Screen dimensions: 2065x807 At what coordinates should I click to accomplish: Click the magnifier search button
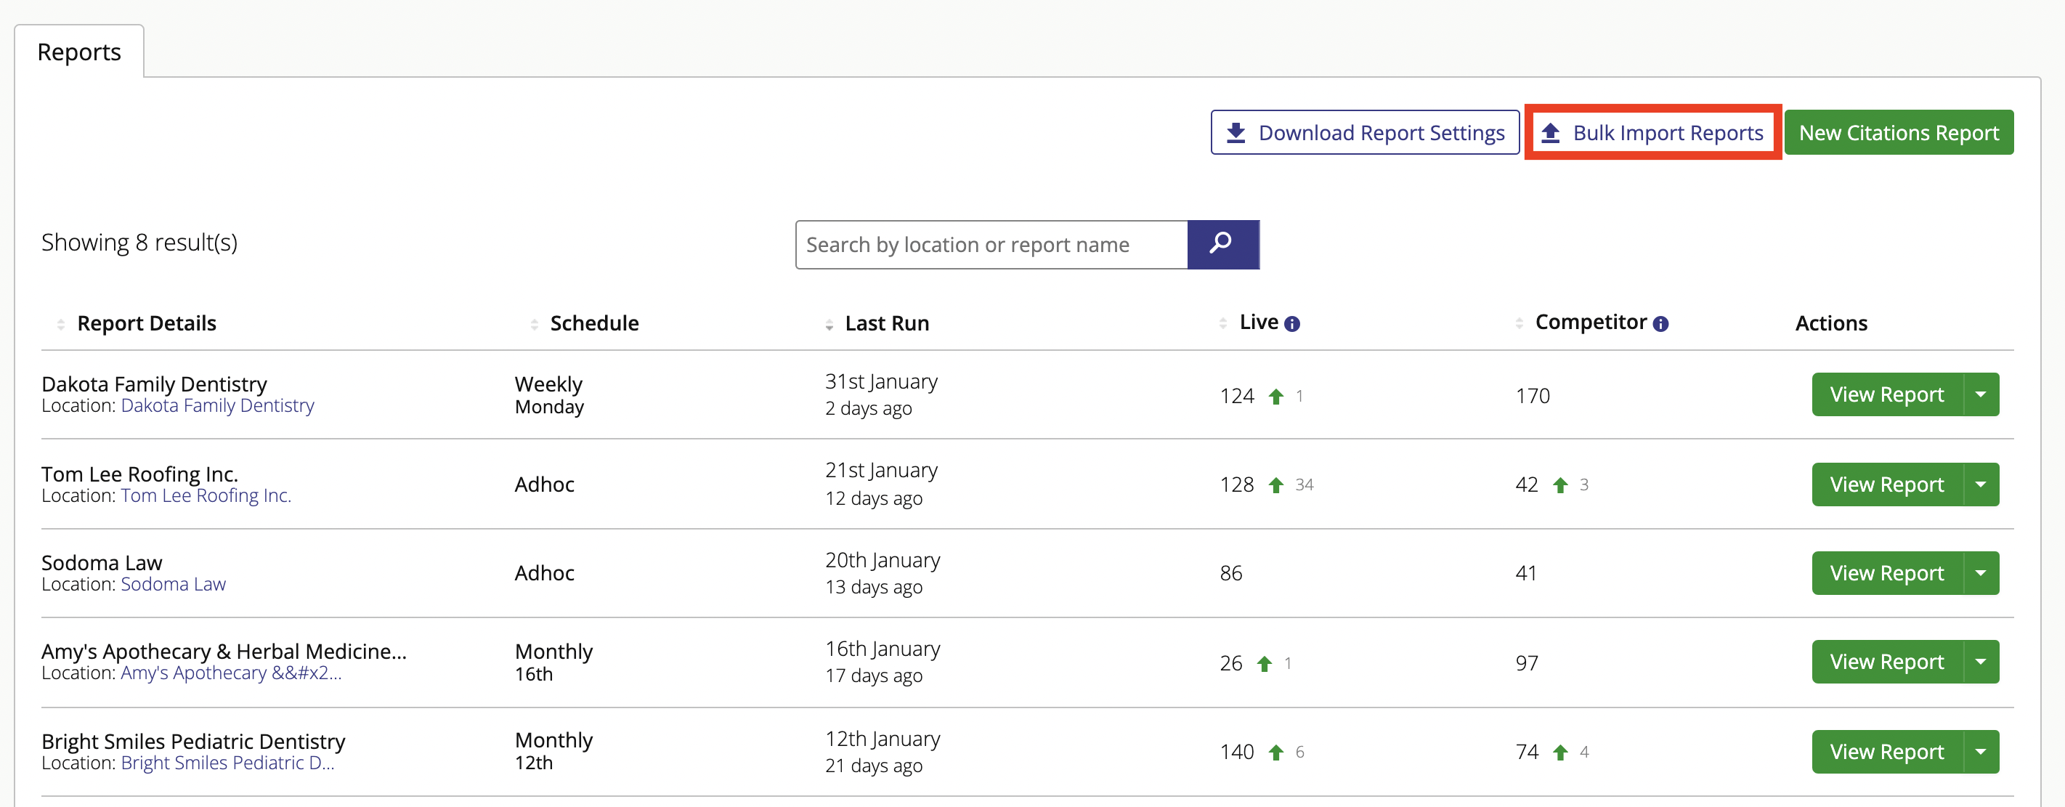click(1222, 244)
